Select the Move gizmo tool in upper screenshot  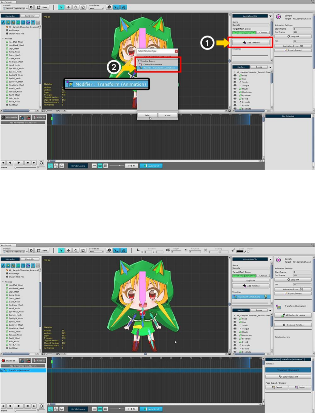click(68, 7)
